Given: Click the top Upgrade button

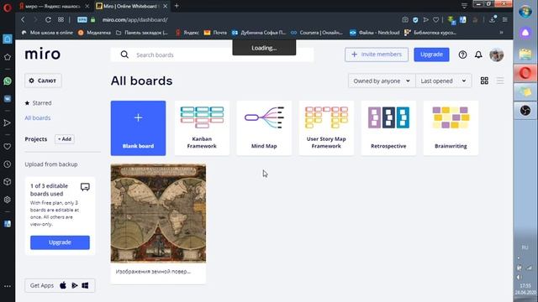Looking at the screenshot, I should (x=431, y=55).
